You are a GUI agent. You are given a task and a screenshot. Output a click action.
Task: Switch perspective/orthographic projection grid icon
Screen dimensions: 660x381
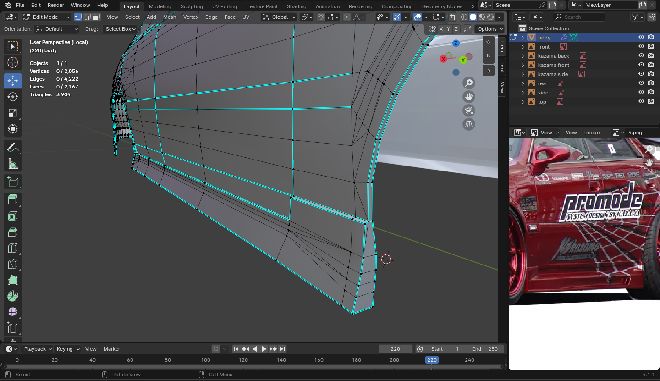[469, 124]
